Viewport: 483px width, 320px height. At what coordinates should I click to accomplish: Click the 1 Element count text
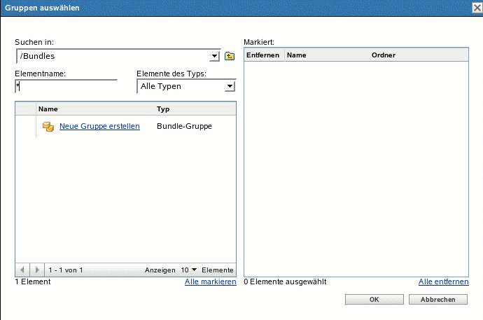33,281
